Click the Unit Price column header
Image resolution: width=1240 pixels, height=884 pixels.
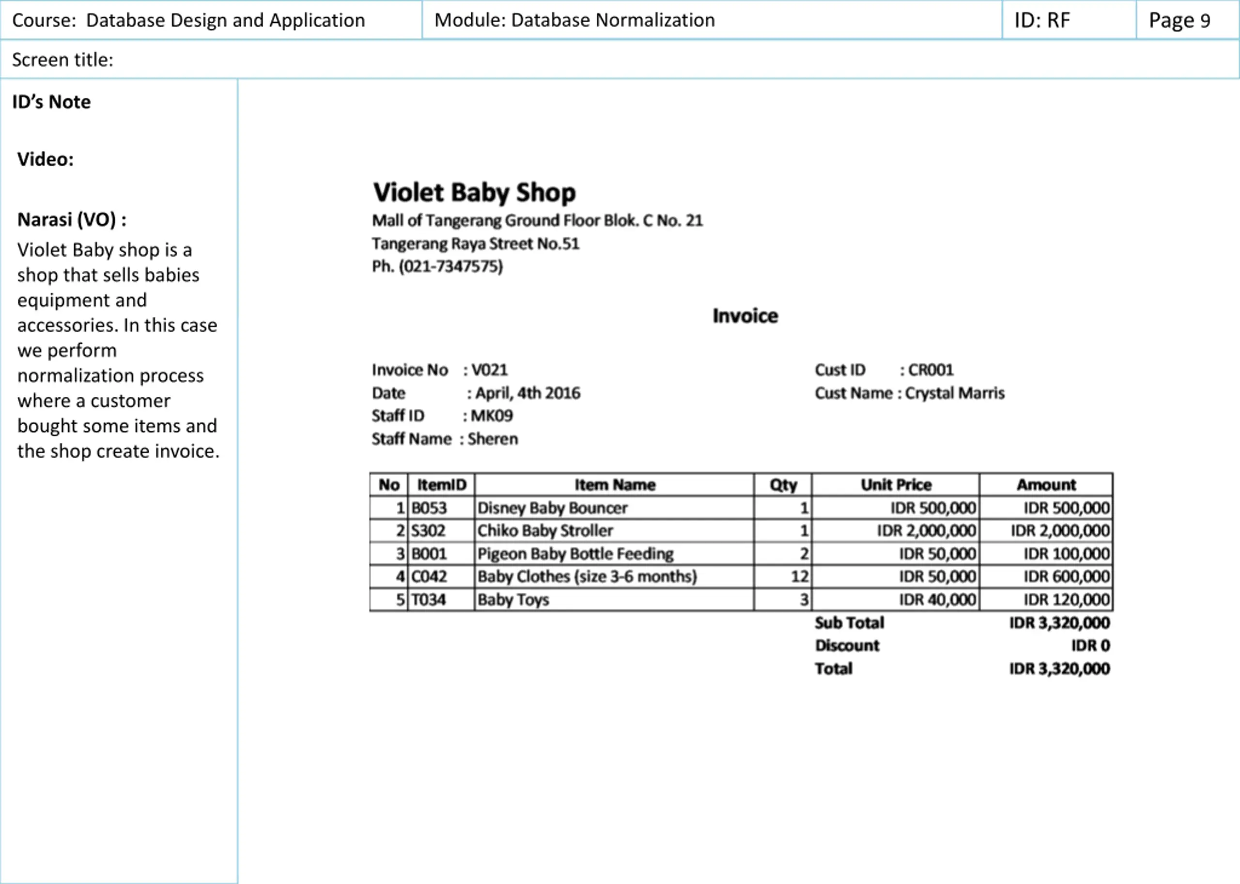coord(896,484)
